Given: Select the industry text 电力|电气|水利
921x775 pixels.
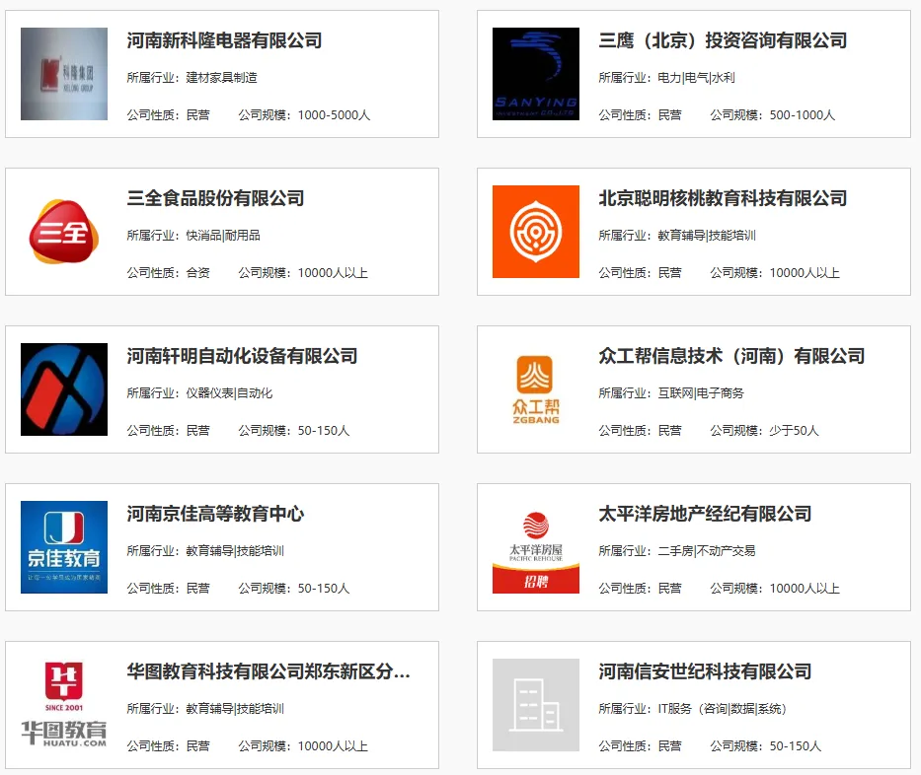Looking at the screenshot, I should pos(696,78).
